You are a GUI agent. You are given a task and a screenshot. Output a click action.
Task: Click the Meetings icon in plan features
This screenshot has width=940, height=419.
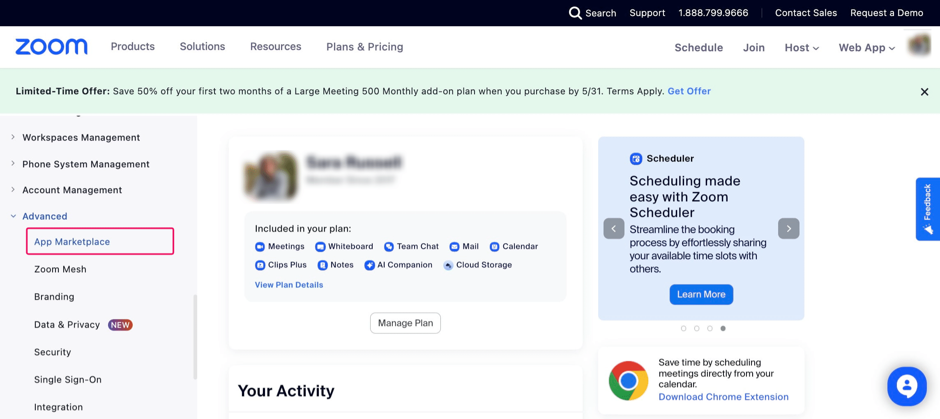(x=260, y=246)
